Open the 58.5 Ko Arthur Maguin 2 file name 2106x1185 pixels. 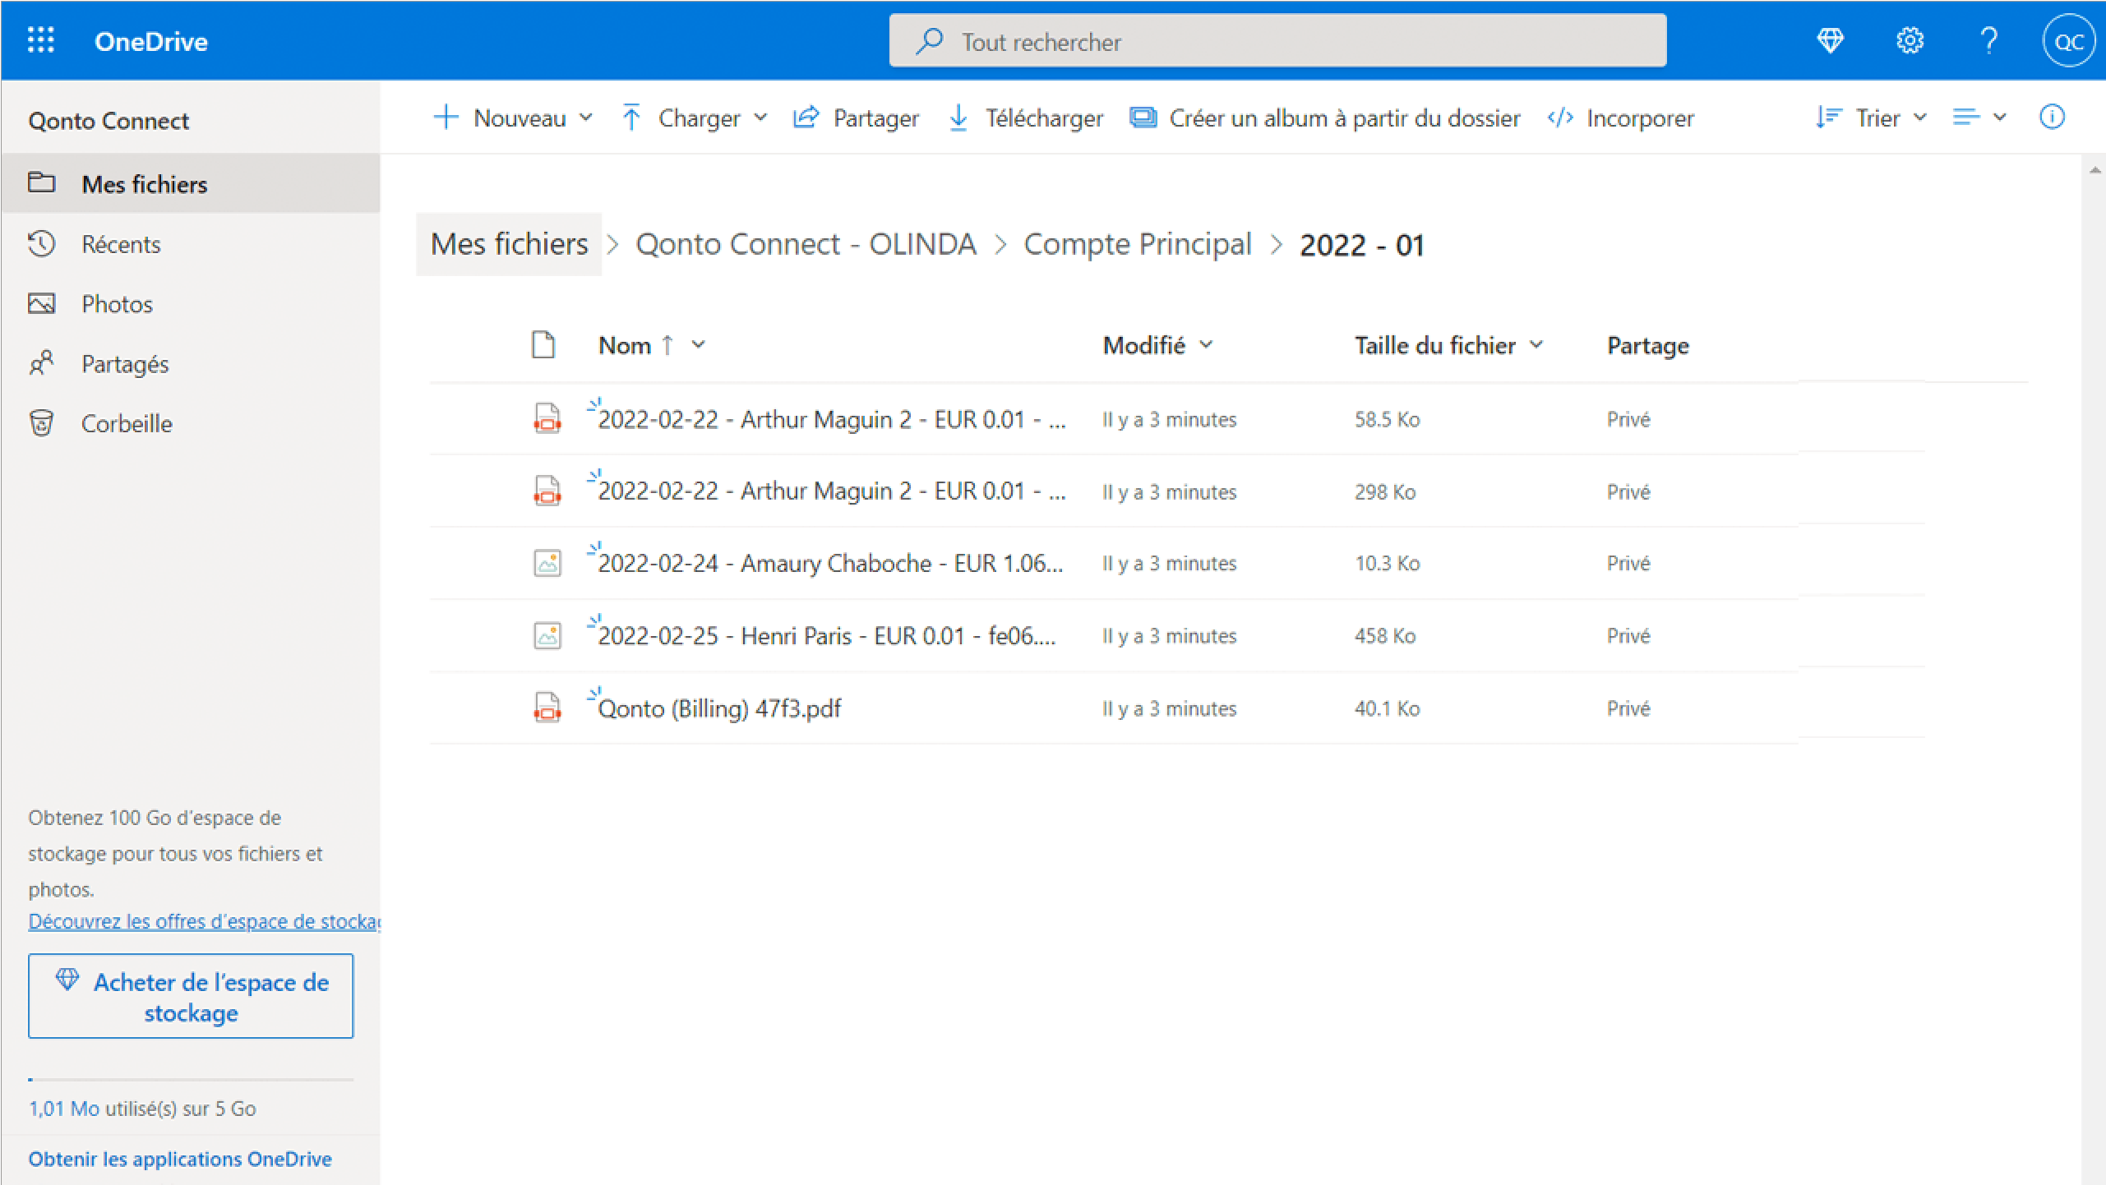[832, 420]
